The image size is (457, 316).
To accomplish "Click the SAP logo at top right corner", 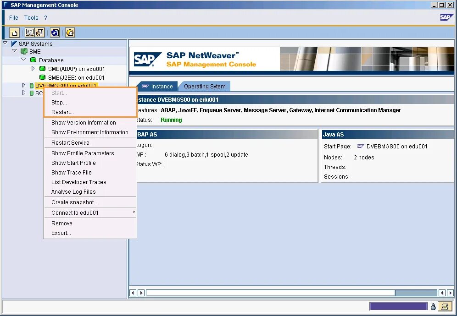I will click(446, 17).
